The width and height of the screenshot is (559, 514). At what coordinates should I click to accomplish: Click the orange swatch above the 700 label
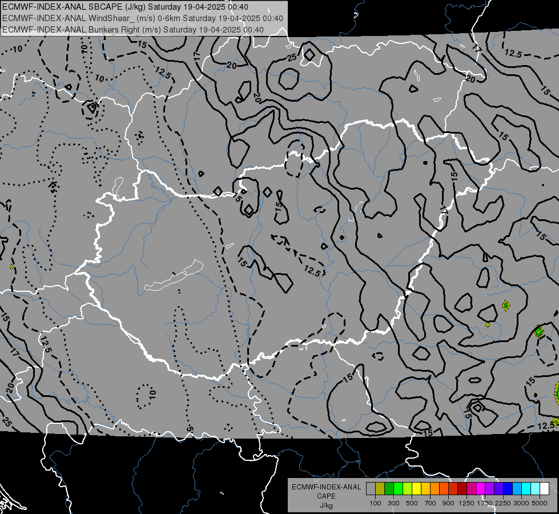435,489
